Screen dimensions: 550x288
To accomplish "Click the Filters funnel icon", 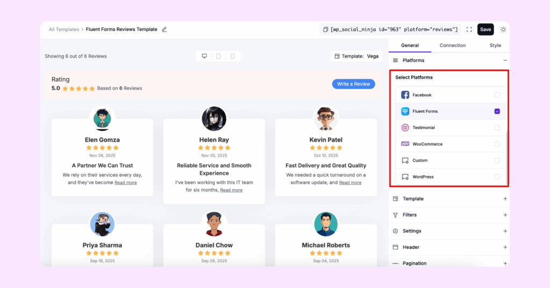I will (395, 215).
